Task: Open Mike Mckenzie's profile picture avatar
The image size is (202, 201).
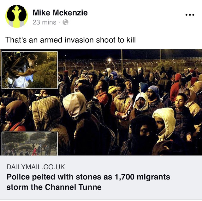Action: (x=17, y=16)
